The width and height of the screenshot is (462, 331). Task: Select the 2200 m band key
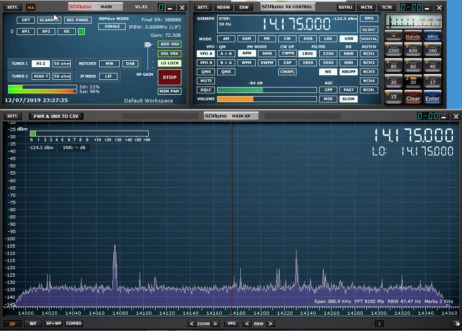[394, 49]
